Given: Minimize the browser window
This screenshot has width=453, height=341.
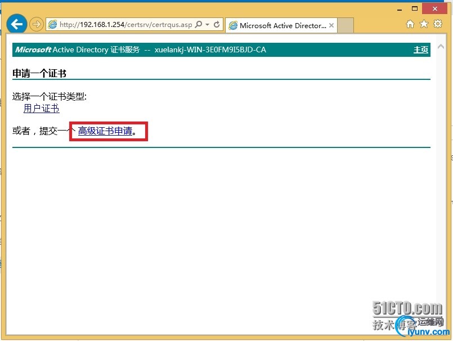Looking at the screenshot, I should point(400,9).
